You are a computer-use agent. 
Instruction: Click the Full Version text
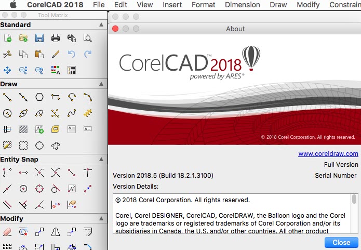(x=341, y=165)
